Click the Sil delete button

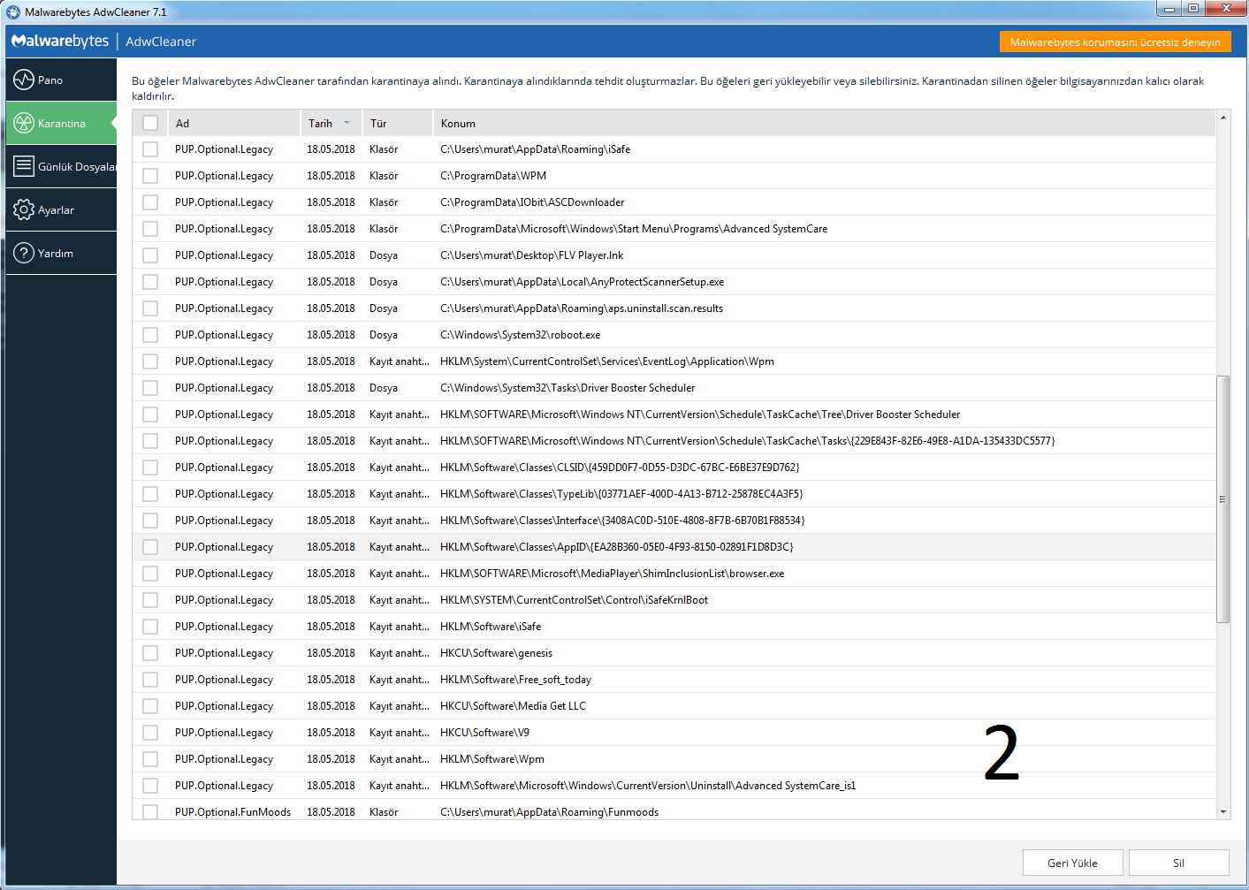click(1178, 863)
